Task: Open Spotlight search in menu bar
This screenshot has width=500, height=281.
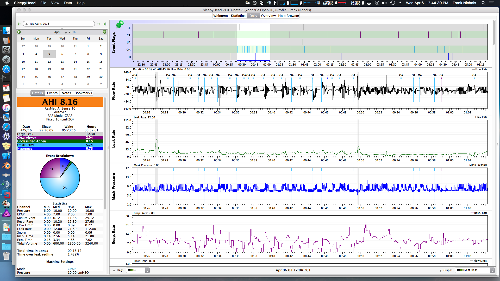Action: [x=483, y=3]
